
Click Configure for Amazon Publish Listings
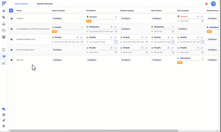(126, 18)
